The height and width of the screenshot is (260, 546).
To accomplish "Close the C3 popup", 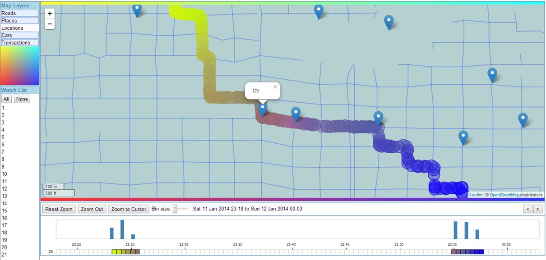I will click(x=275, y=87).
